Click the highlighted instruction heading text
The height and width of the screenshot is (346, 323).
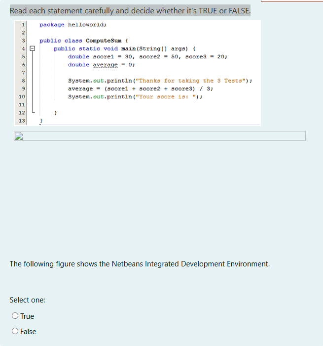coord(130,10)
